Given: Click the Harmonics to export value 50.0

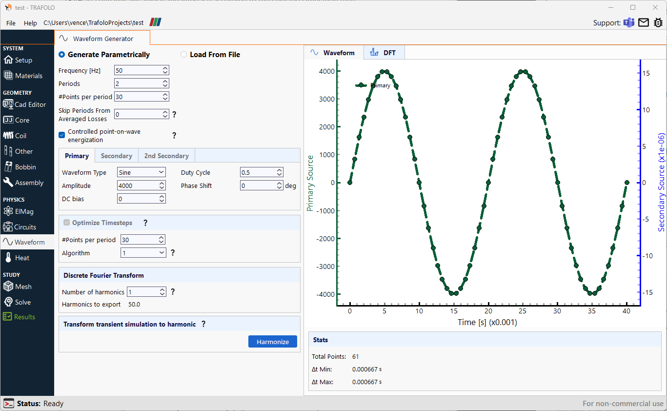Looking at the screenshot, I should pyautogui.click(x=134, y=305).
